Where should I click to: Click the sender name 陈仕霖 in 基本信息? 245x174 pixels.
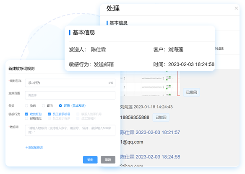pos(98,49)
